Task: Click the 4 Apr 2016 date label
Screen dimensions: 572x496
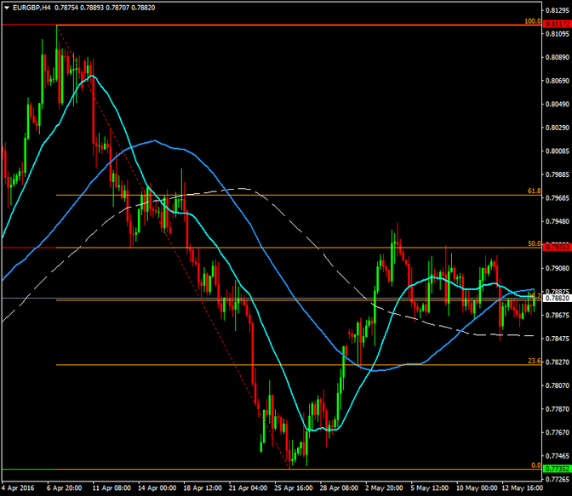Action: (20, 488)
